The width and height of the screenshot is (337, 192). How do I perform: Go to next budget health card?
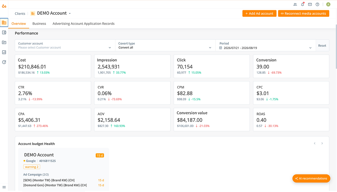(x=322, y=143)
